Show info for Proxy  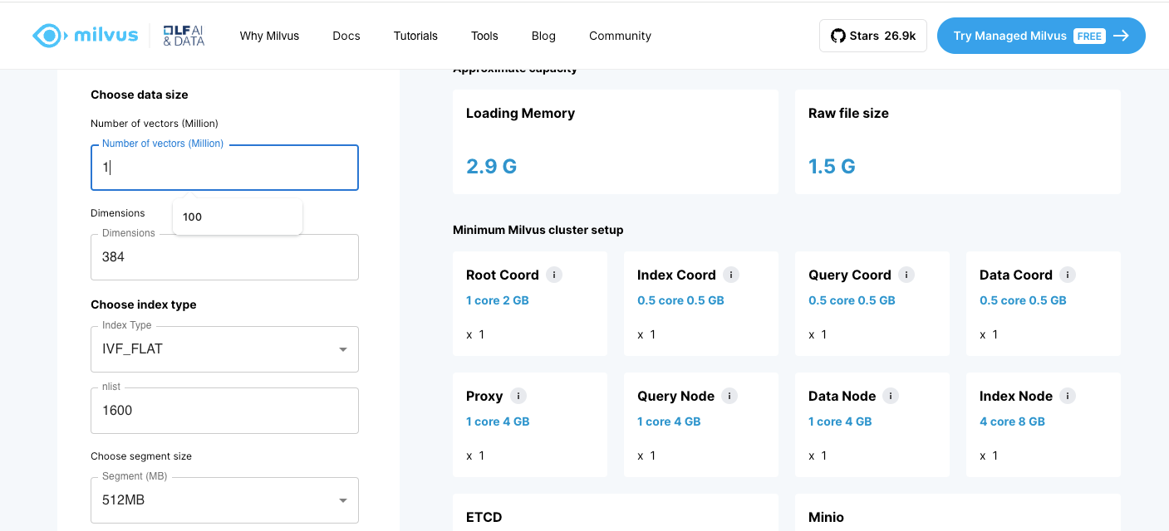518,396
